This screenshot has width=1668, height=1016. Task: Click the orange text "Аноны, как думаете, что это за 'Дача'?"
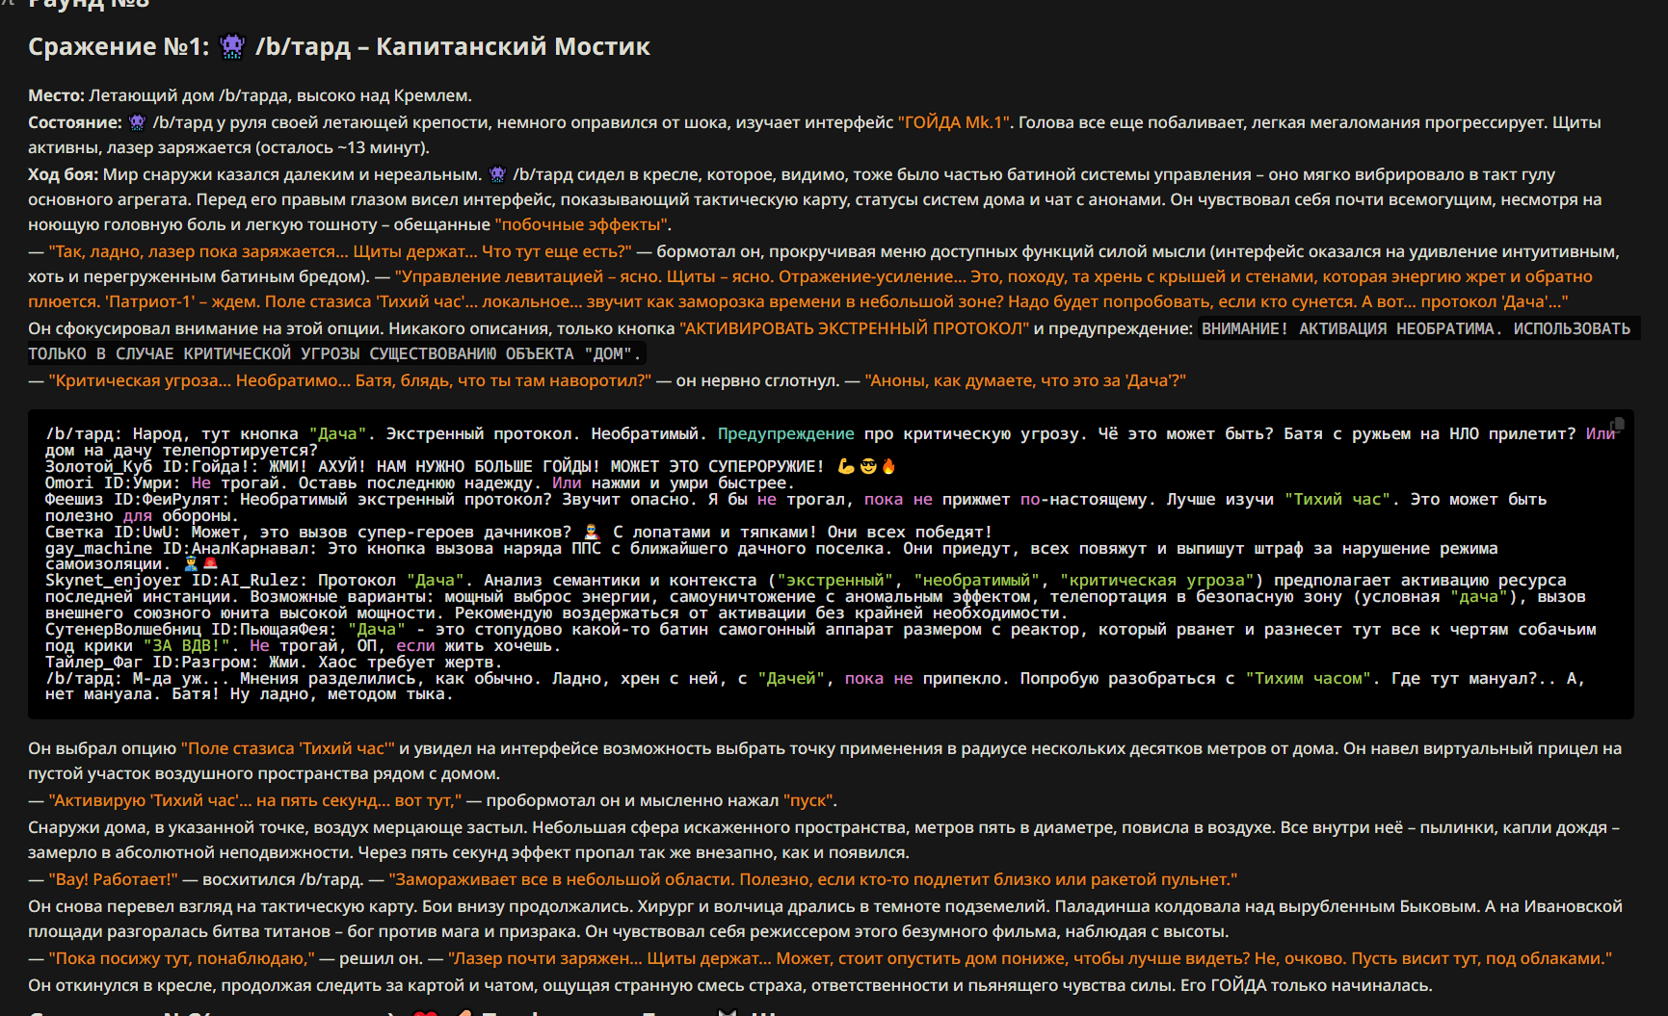click(1025, 380)
